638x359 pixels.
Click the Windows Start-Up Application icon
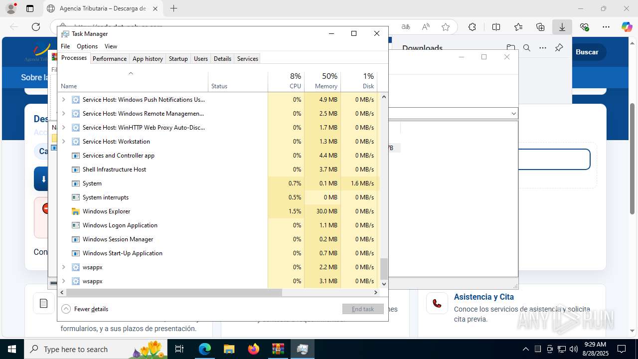[x=76, y=253]
